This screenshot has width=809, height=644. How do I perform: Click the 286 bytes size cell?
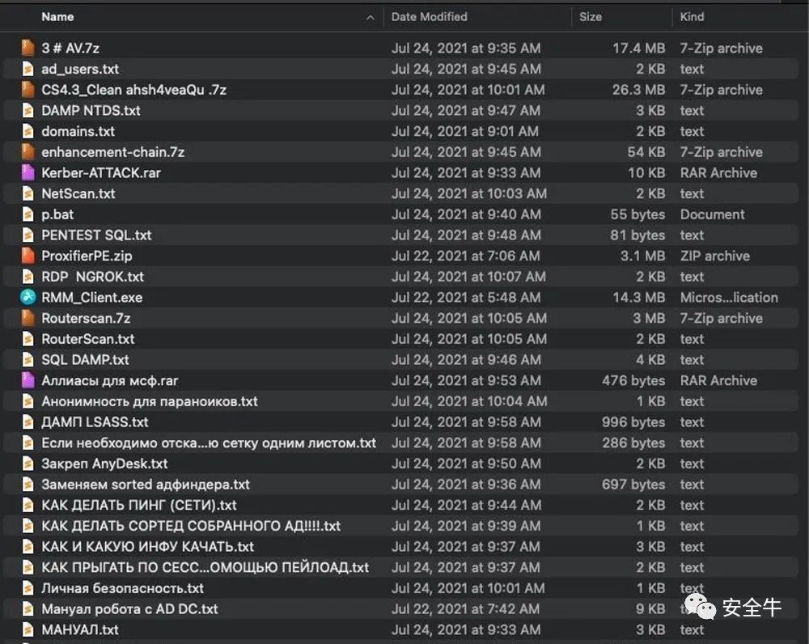[633, 443]
